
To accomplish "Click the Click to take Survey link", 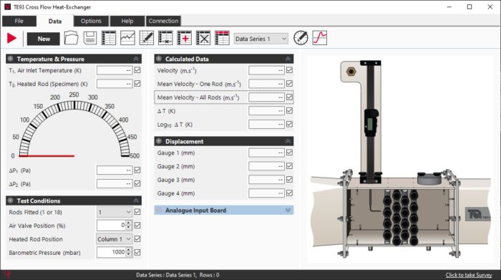I will click(469, 275).
